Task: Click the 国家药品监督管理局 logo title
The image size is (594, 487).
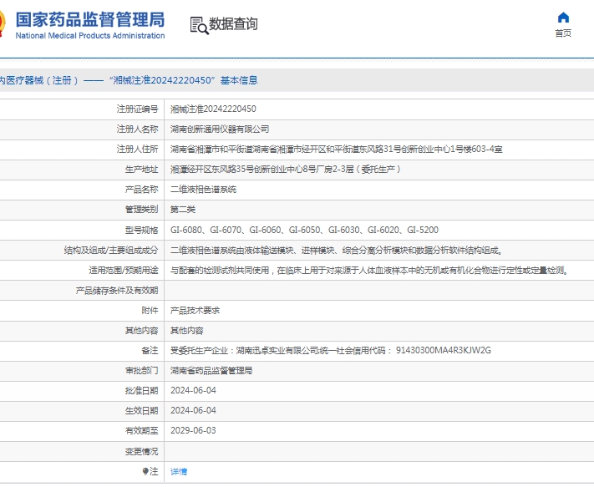Action: [90, 20]
